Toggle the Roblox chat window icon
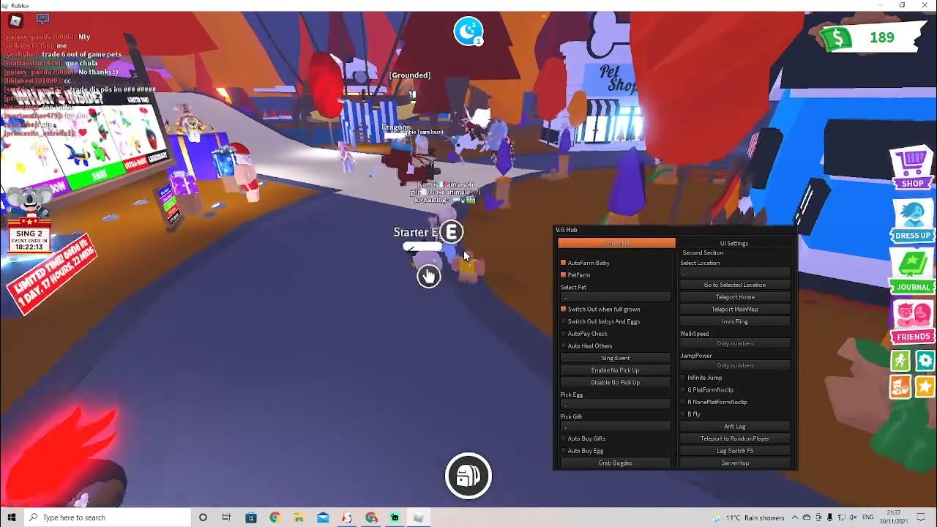Image resolution: width=937 pixels, height=527 pixels. tap(42, 20)
